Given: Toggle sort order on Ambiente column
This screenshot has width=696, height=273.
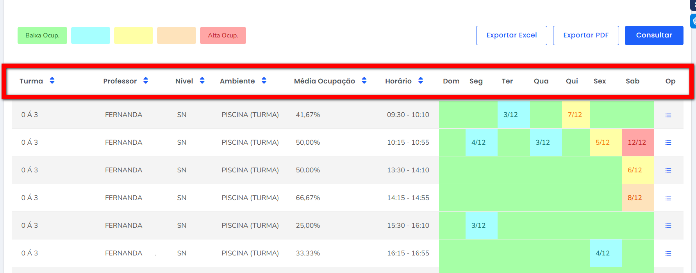Looking at the screenshot, I should pyautogui.click(x=264, y=81).
